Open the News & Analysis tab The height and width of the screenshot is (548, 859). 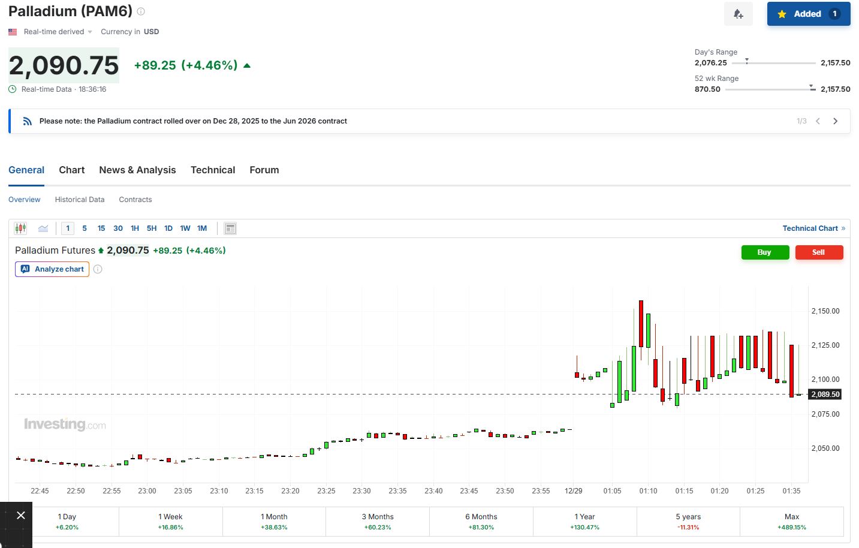[x=138, y=170]
